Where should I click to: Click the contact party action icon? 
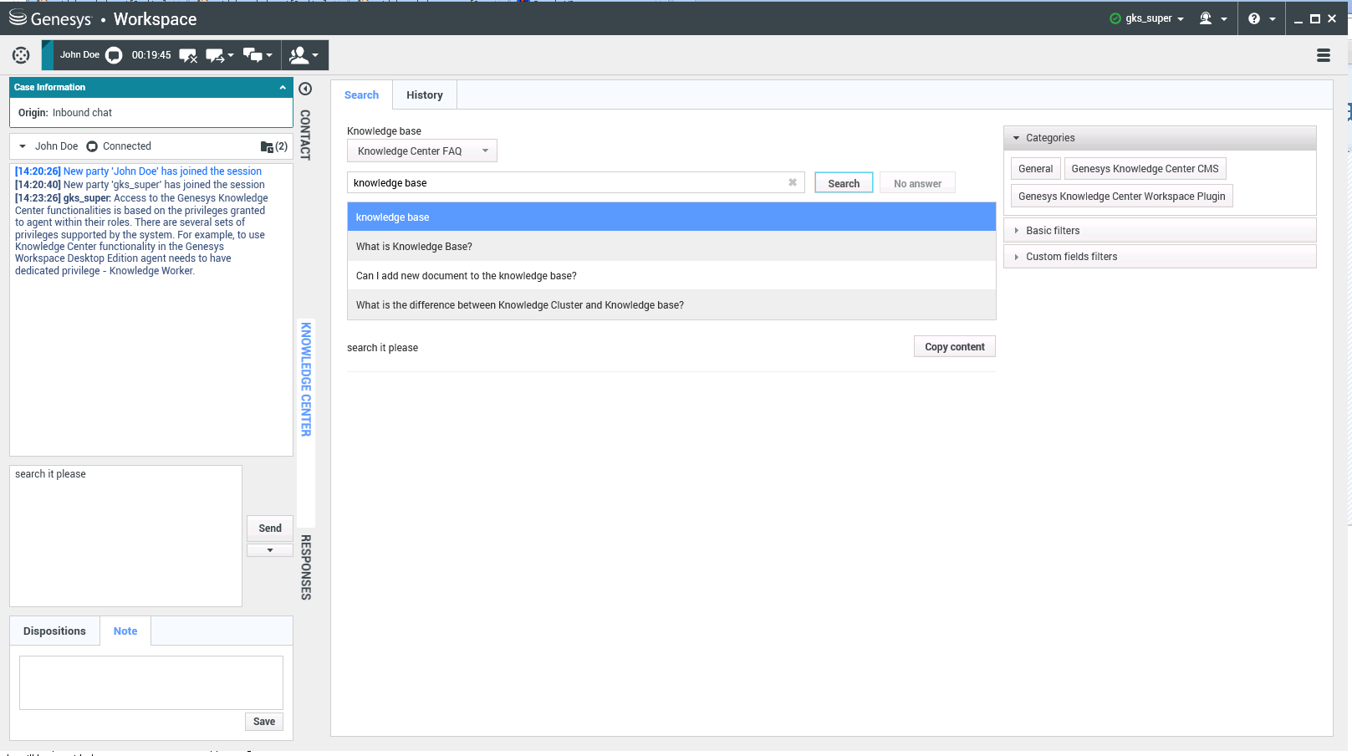(x=304, y=56)
